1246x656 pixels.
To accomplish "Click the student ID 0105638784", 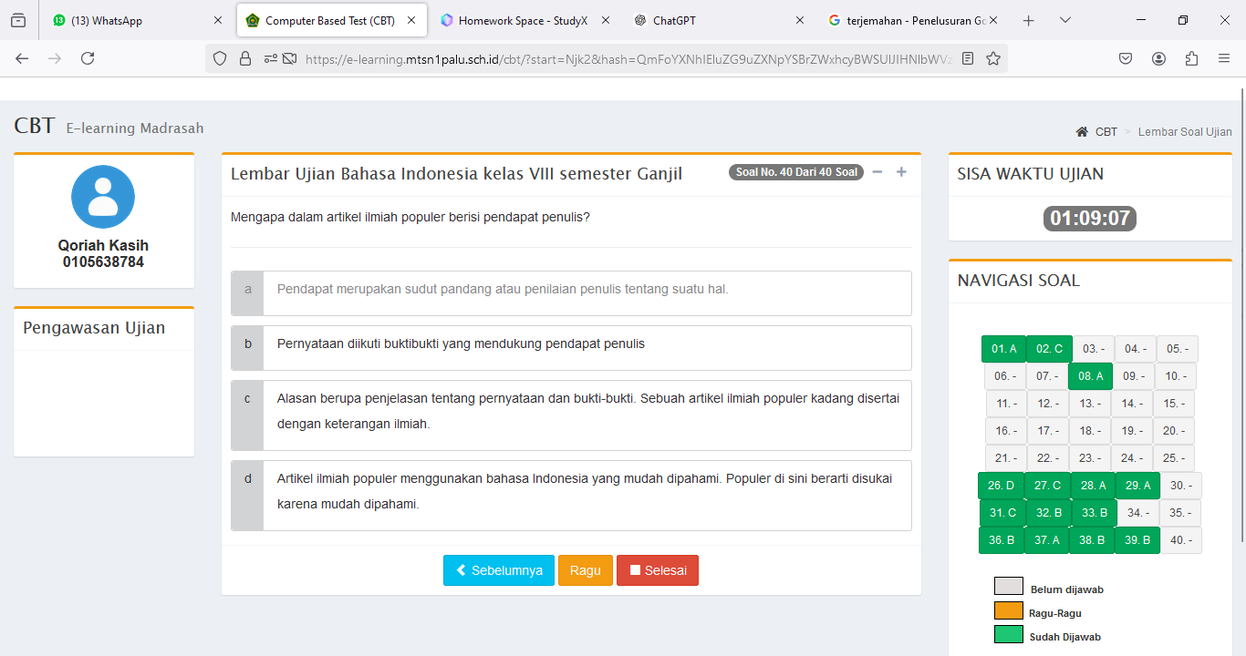I will coord(103,262).
